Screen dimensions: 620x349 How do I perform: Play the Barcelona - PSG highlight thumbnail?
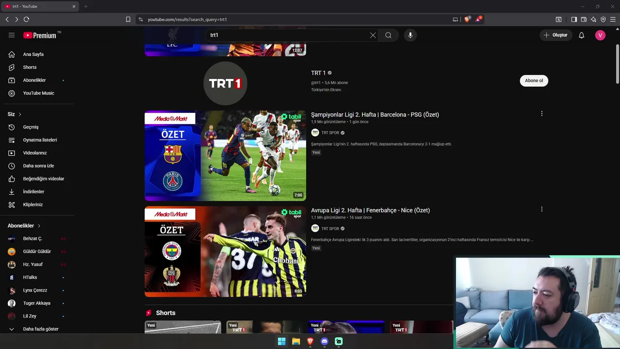pyautogui.click(x=225, y=156)
